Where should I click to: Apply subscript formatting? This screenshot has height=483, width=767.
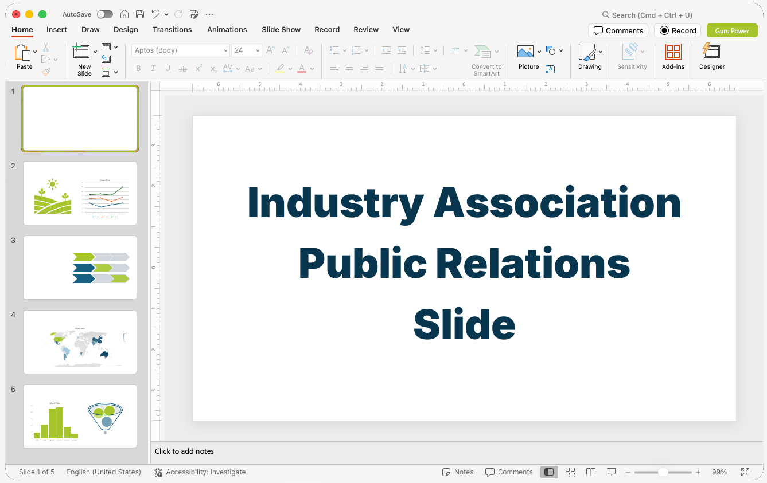point(213,69)
